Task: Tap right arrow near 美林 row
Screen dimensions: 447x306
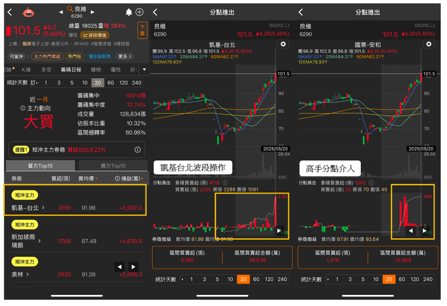Action: pyautogui.click(x=133, y=267)
